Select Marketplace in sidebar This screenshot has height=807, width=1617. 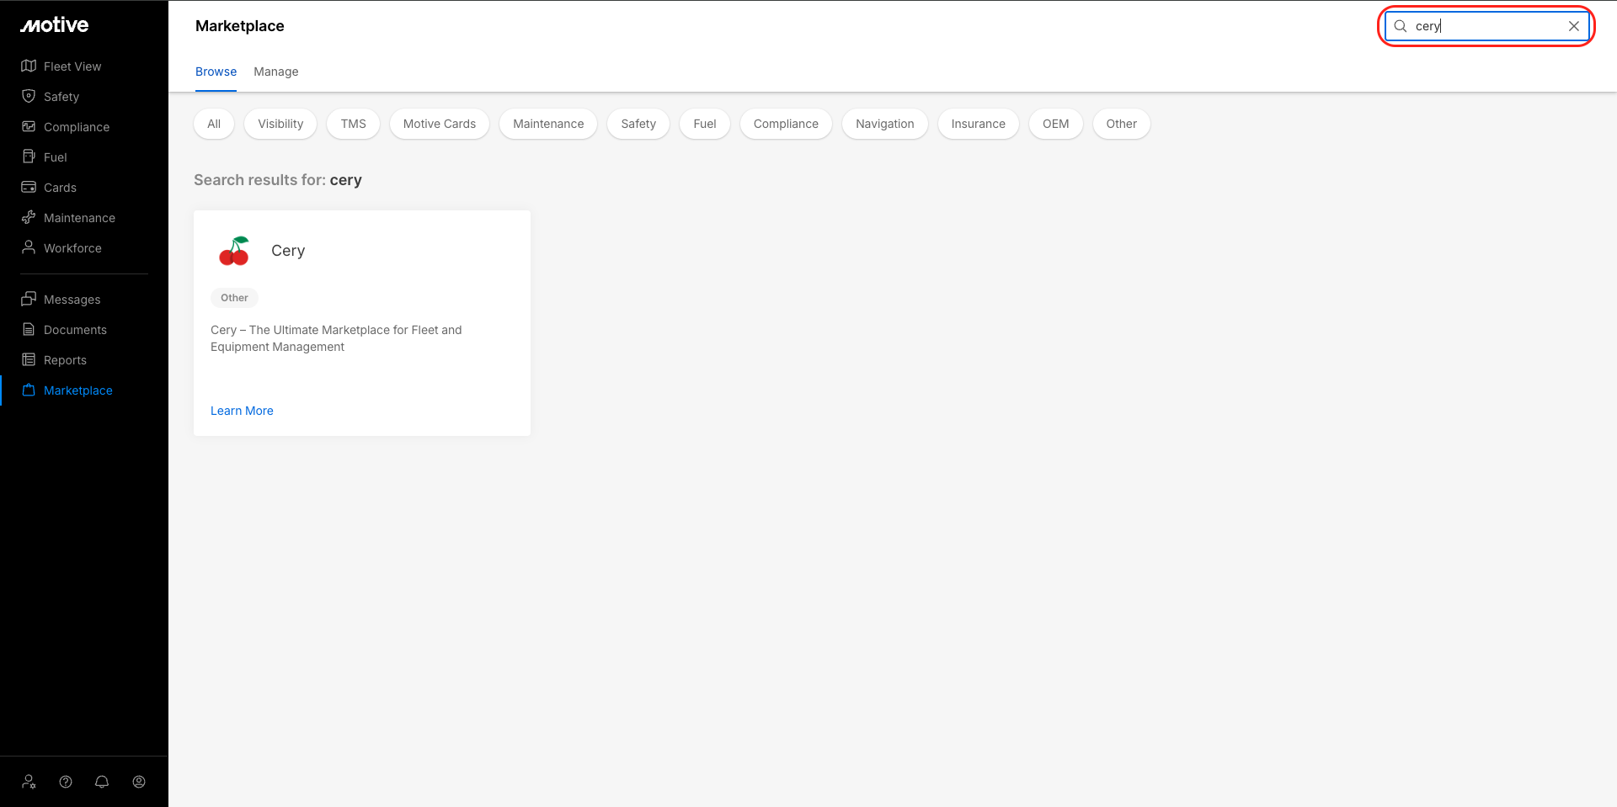coord(78,390)
